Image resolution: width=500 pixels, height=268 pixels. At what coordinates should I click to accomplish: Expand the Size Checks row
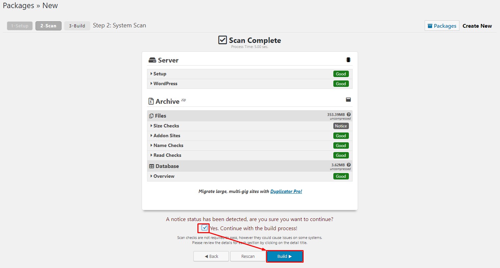(166, 126)
